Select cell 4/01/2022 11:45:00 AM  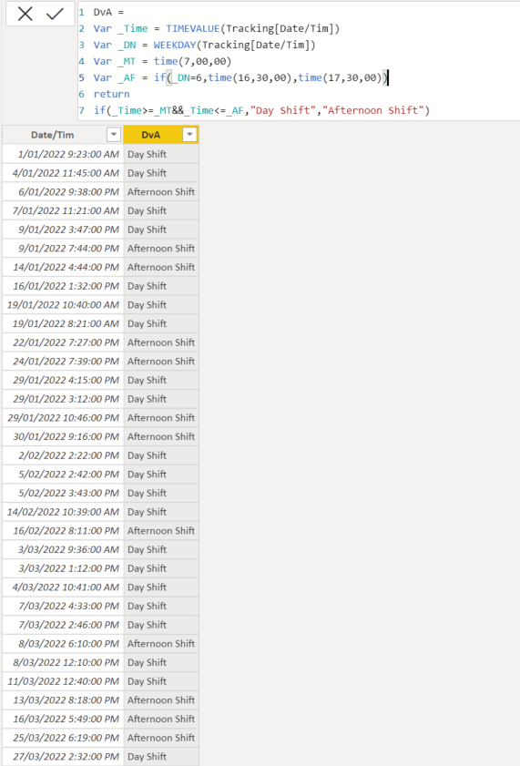click(x=63, y=173)
